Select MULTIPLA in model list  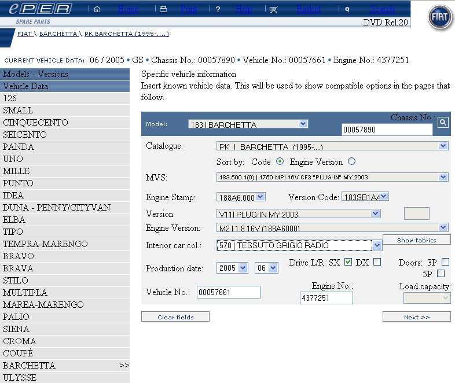65,293
